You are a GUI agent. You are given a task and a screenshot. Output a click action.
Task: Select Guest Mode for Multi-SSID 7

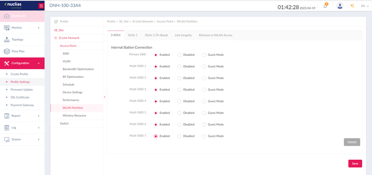coord(204,136)
